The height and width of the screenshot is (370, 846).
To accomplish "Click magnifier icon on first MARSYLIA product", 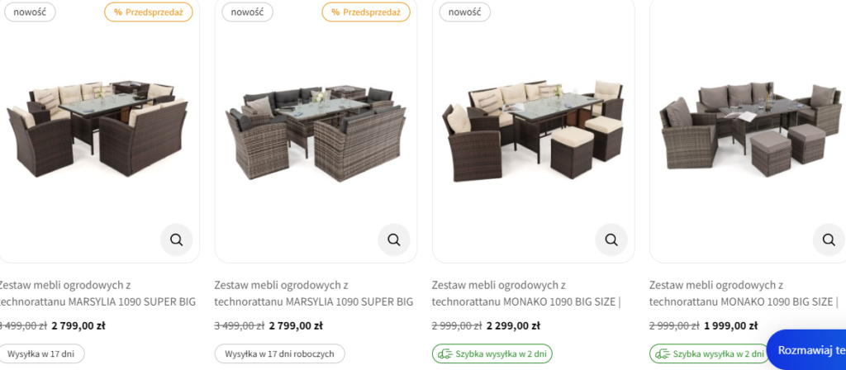I will click(176, 240).
